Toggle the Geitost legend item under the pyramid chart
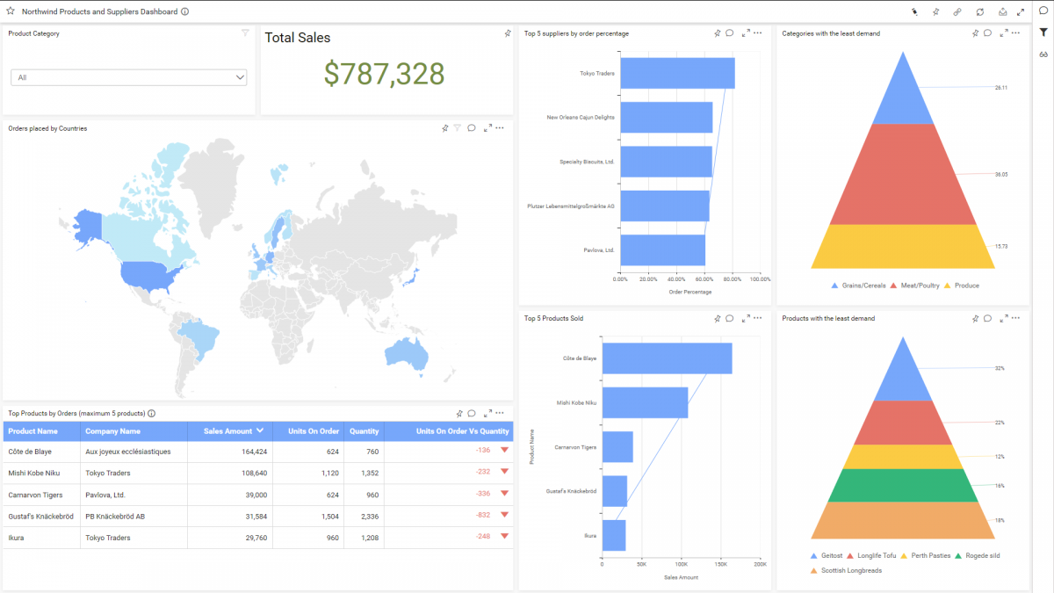 [826, 555]
